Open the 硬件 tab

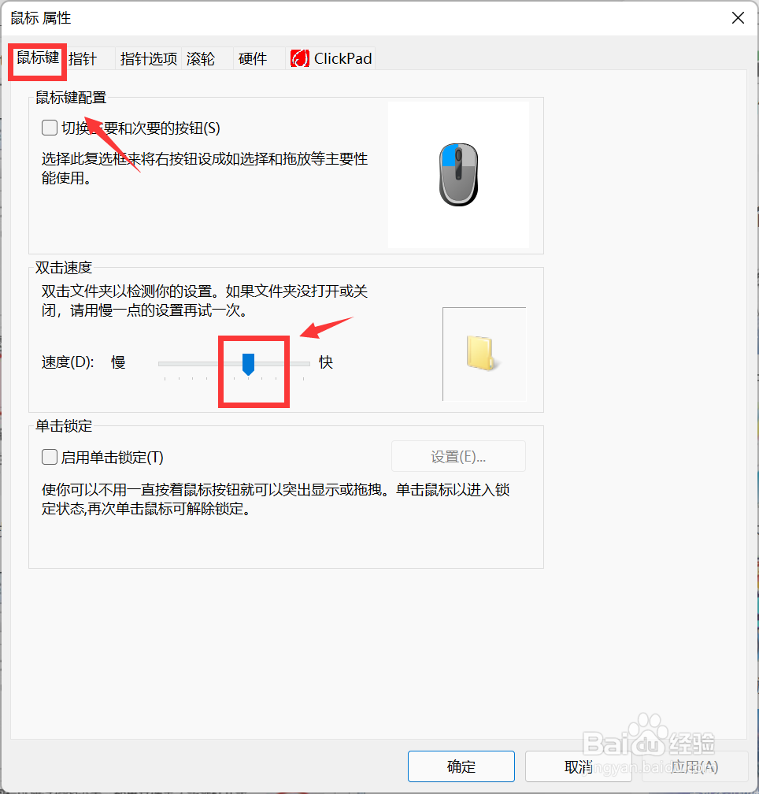click(253, 59)
